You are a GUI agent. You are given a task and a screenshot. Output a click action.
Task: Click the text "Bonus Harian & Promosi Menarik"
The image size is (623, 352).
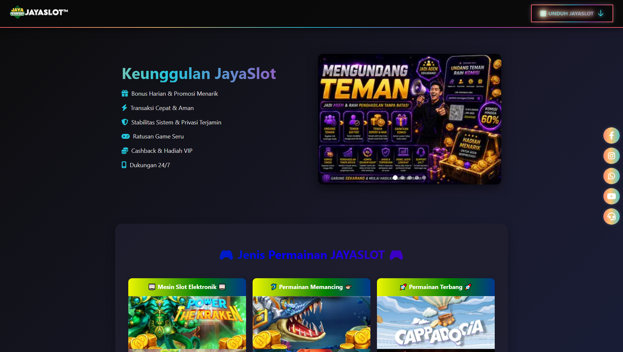tap(174, 94)
